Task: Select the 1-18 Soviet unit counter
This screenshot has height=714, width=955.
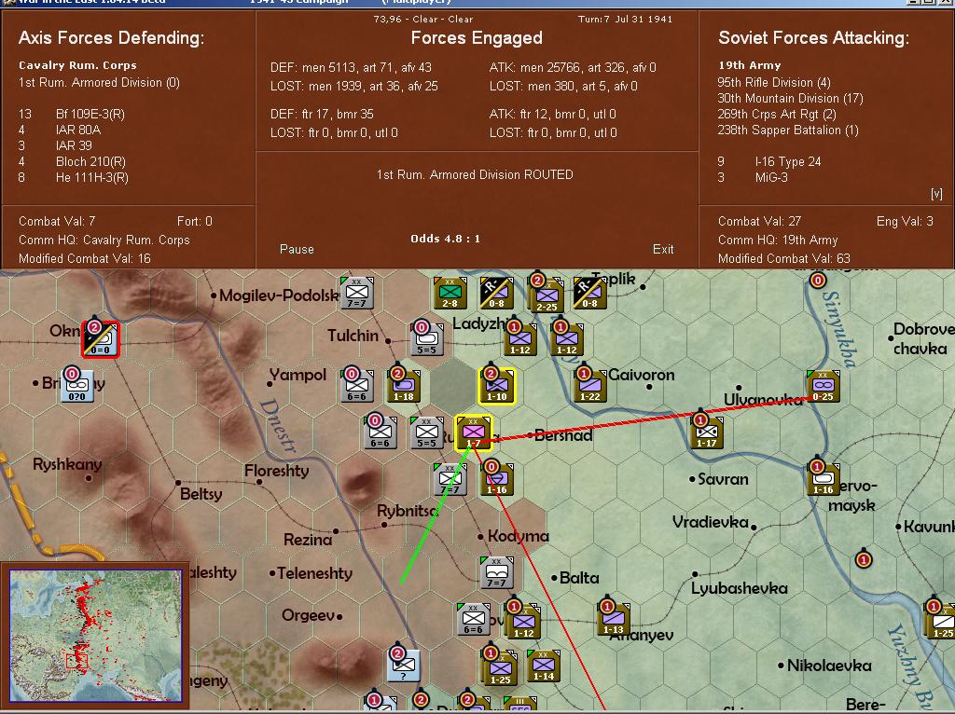Action: [404, 386]
